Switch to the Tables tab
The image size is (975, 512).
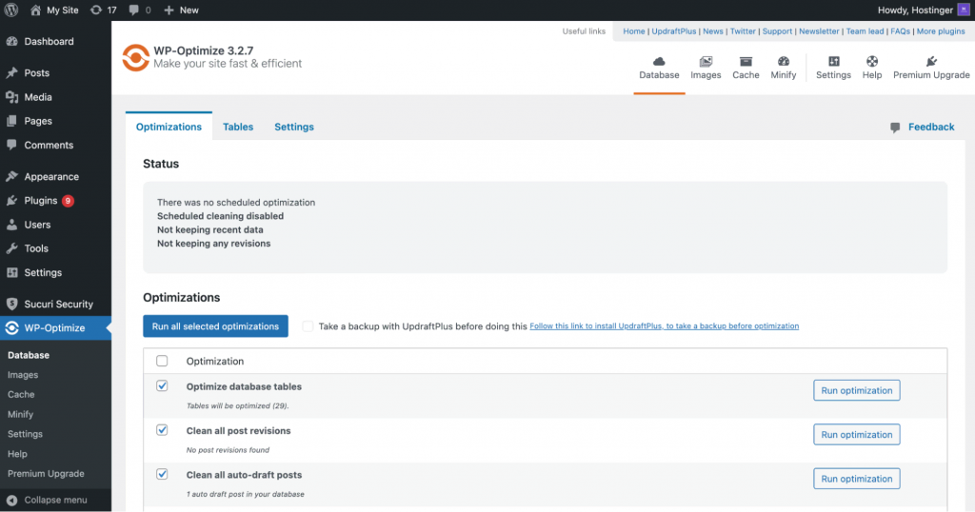238,127
